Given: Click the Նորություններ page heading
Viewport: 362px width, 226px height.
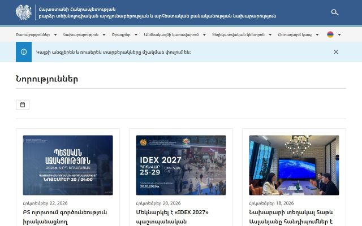Looking at the screenshot, I should pyautogui.click(x=47, y=79).
